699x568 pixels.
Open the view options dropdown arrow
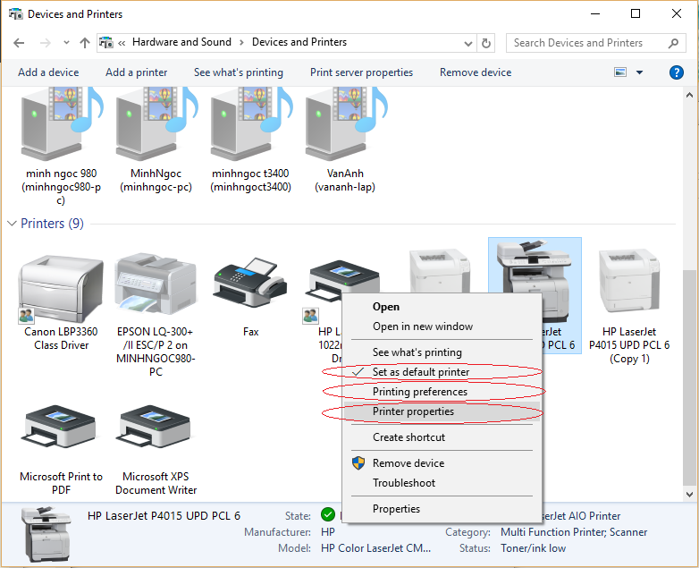[639, 72]
